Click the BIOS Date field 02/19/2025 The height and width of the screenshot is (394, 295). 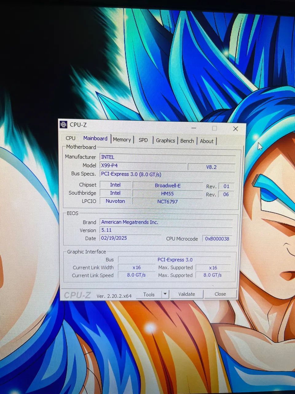click(131, 238)
